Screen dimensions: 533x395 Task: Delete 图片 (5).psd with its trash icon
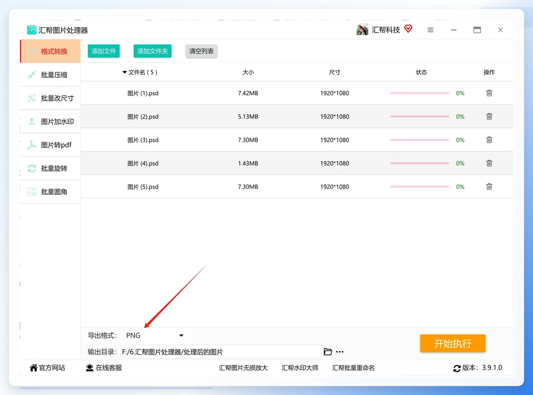pos(489,187)
